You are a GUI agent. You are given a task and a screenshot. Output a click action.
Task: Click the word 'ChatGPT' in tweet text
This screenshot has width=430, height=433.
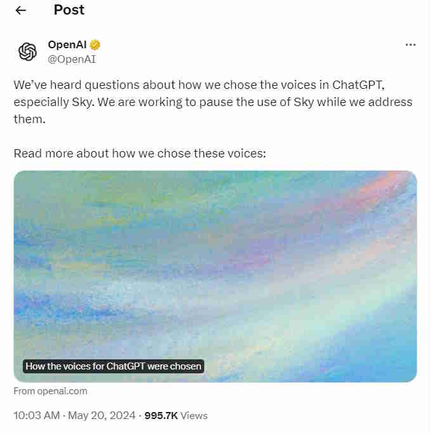(358, 85)
